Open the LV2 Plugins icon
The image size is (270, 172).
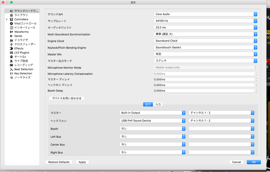coord(11,53)
